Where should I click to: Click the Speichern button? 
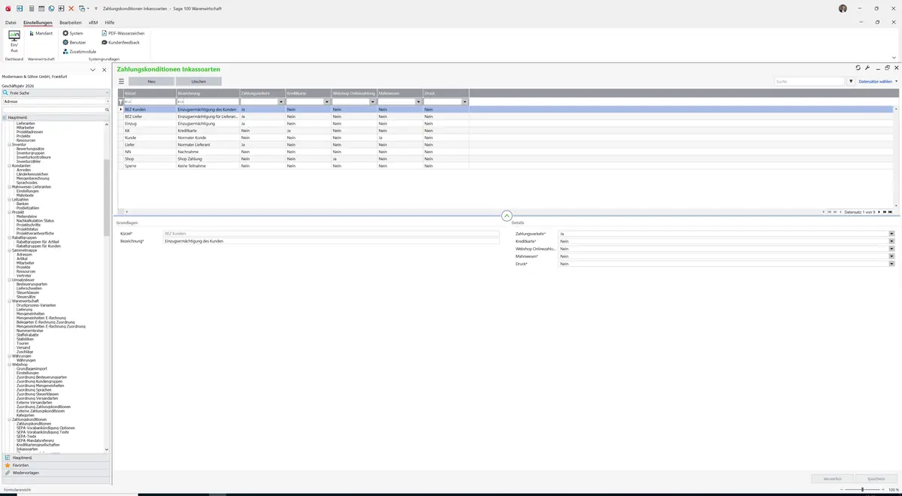[x=876, y=478]
